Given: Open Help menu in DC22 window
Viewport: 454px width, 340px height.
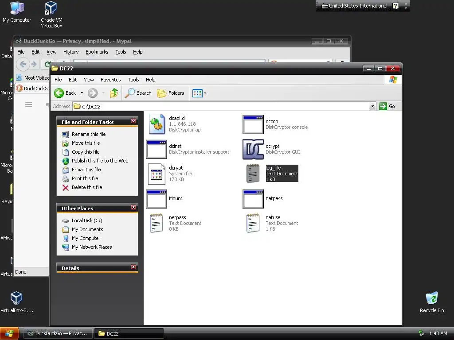Looking at the screenshot, I should 150,80.
